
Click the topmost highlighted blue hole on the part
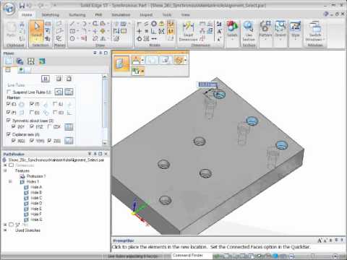point(219,95)
